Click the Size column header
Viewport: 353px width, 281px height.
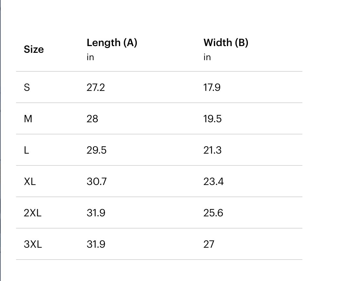pos(34,49)
